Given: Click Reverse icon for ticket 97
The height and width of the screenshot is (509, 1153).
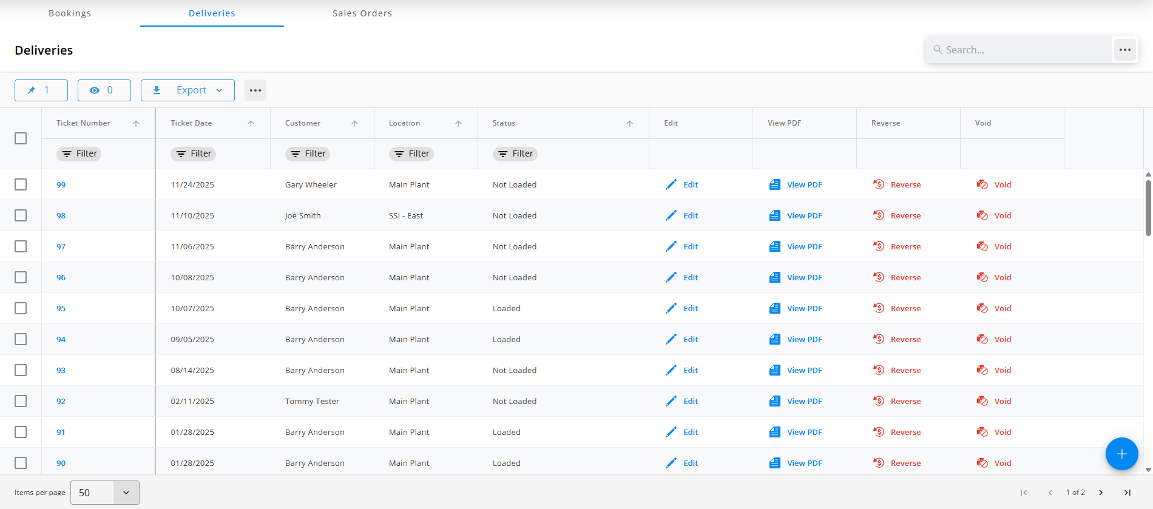Looking at the screenshot, I should (878, 246).
